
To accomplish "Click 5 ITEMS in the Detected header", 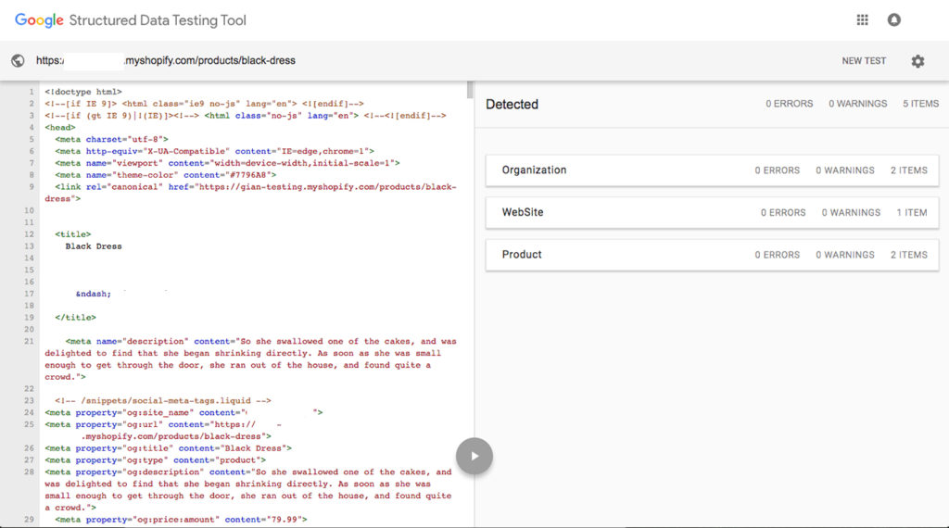I will tap(920, 104).
